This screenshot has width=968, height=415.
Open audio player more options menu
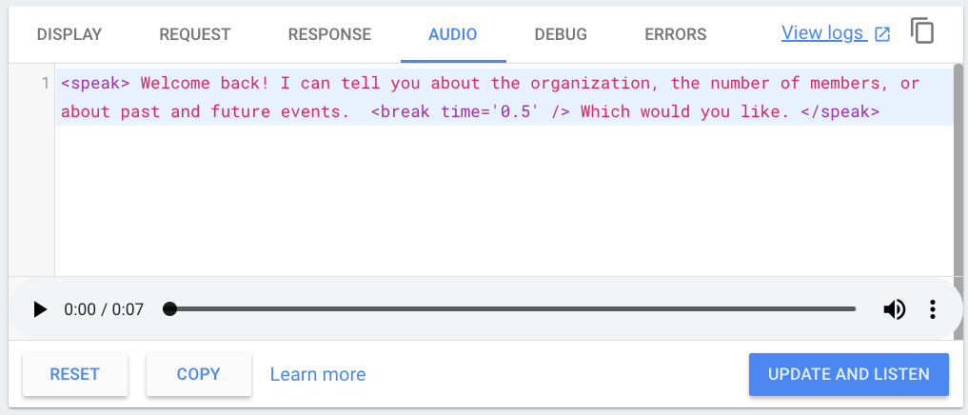933,309
